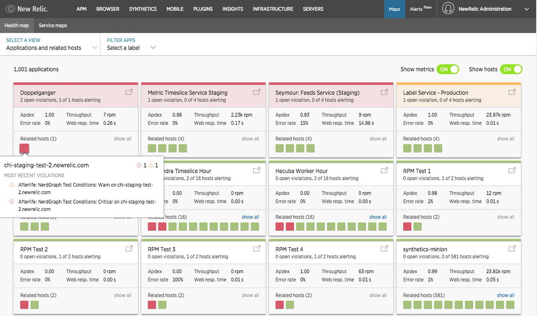Open the Label Service - Production title
Screen dimensions: 537x316
coord(436,93)
